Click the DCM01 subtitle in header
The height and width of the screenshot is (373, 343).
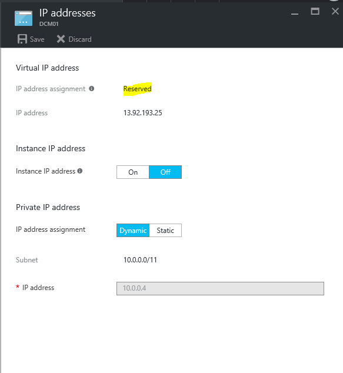coord(49,24)
